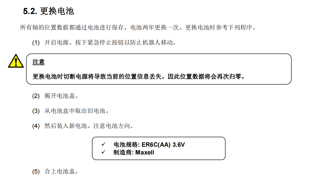The width and height of the screenshot is (310, 178).
Task: Click the underlined 注意 caution label
Action: click(38, 62)
